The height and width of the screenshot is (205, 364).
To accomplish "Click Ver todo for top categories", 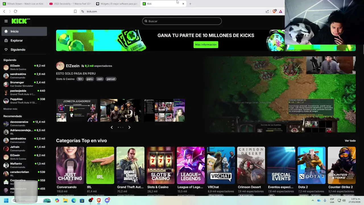I will click(x=350, y=141).
